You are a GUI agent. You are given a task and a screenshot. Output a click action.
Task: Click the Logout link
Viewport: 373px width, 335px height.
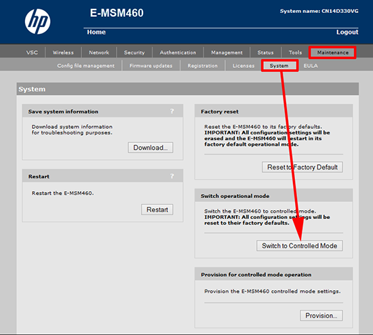[x=347, y=32]
